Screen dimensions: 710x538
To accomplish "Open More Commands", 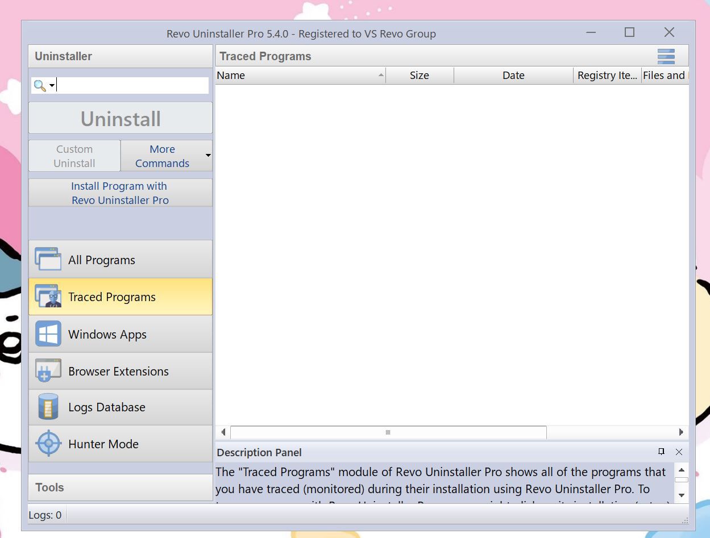I will 162,156.
